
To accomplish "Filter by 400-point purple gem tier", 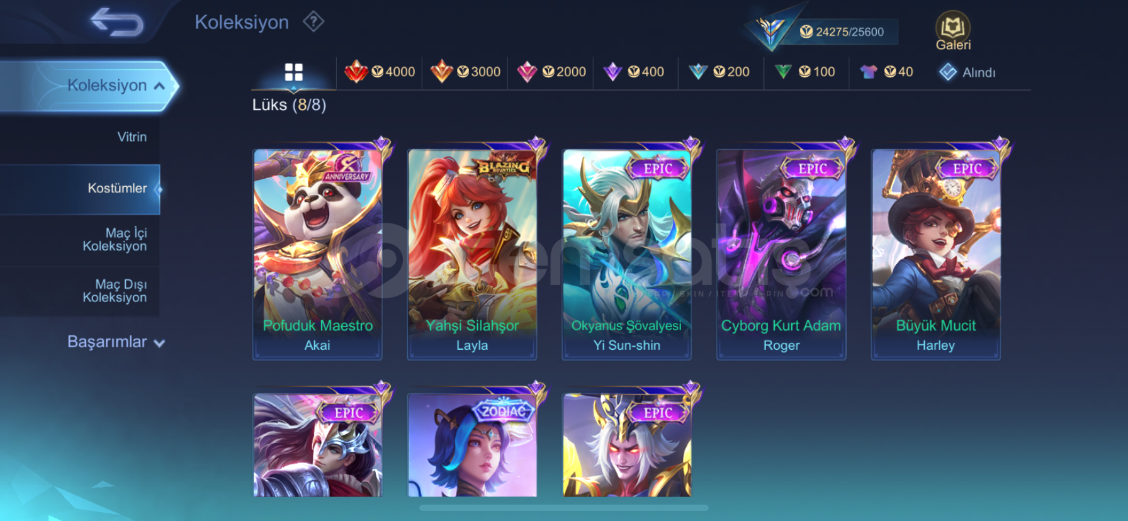I will pyautogui.click(x=633, y=72).
